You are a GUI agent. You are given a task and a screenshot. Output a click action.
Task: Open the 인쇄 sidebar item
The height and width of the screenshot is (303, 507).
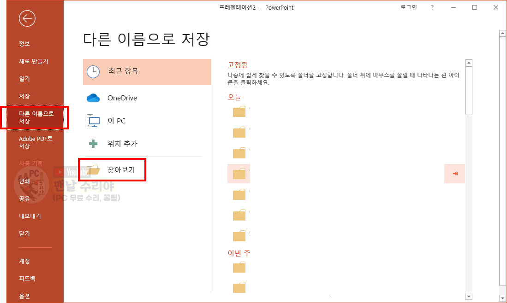(x=24, y=181)
